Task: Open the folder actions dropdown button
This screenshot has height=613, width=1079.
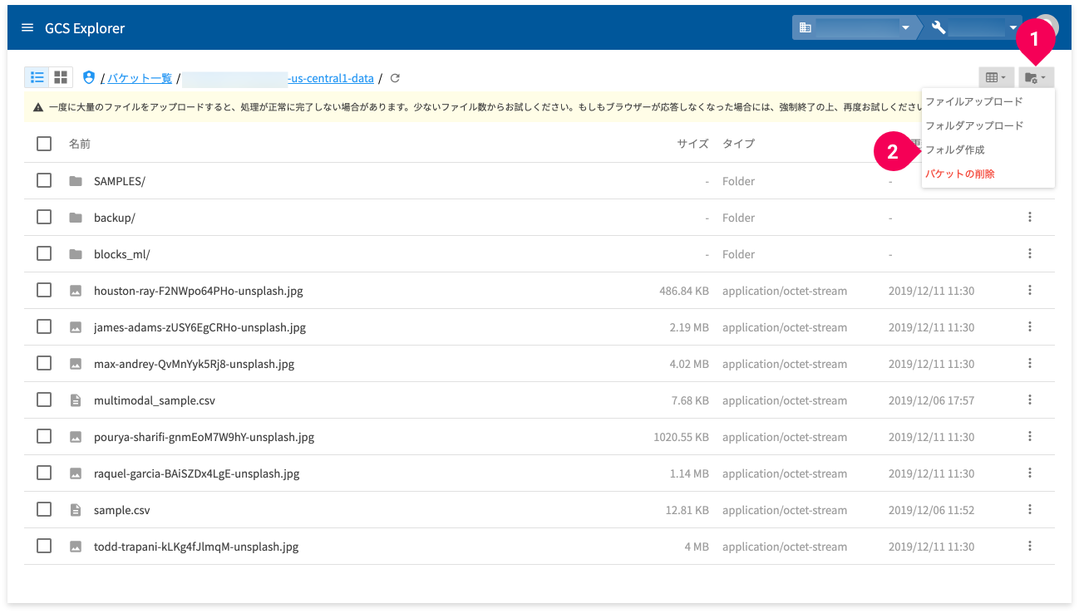Action: tap(1036, 77)
